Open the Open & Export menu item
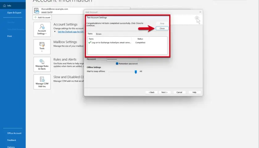Screen dimensions: 259x148 click(14, 13)
